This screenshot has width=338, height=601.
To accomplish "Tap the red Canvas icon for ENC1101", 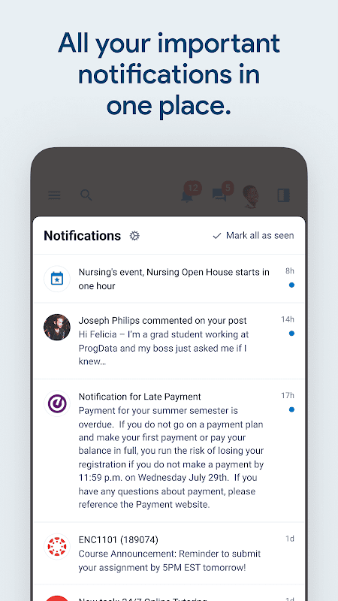I will pyautogui.click(x=57, y=547).
